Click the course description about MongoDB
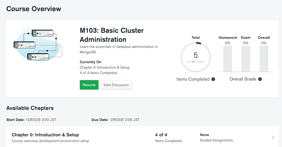This screenshot has height=147, width=282. pos(119,49)
